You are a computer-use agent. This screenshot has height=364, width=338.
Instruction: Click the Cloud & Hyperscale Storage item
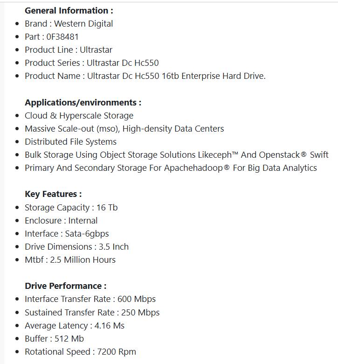[79, 115]
